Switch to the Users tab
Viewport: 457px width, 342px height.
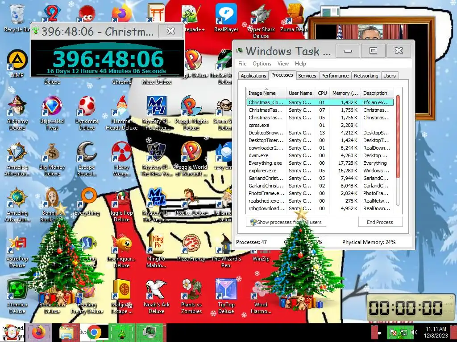389,76
